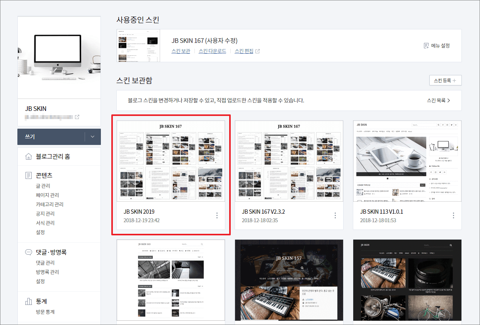Open 글 관리 menu item
Image resolution: width=480 pixels, height=325 pixels.
point(43,186)
